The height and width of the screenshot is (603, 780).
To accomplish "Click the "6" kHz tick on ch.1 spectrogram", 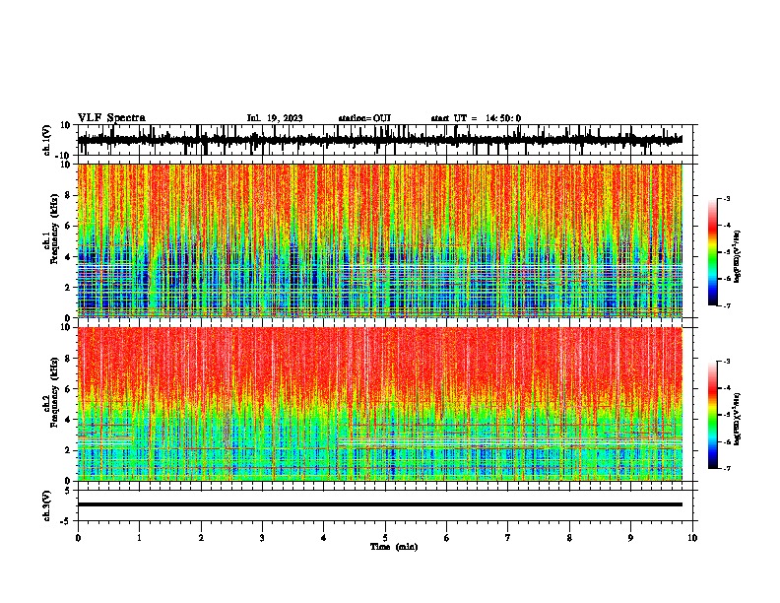I will (68, 226).
